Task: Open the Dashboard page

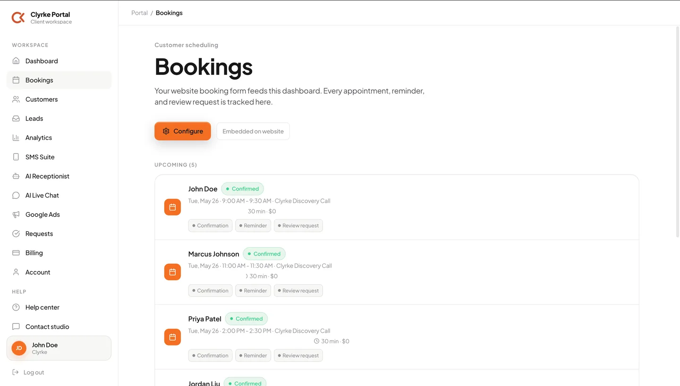Action: [59, 61]
